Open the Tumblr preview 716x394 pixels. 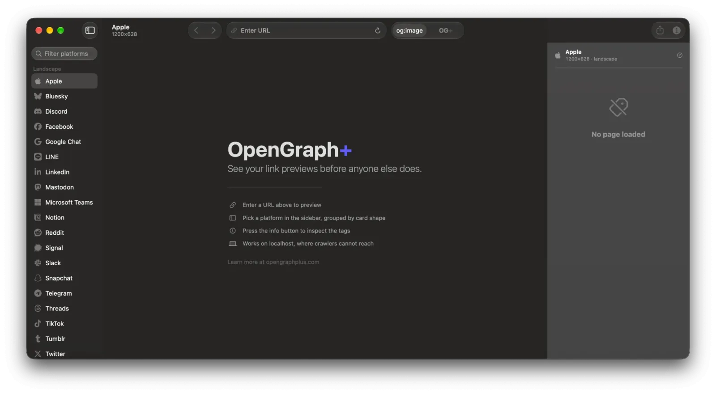click(x=64, y=339)
